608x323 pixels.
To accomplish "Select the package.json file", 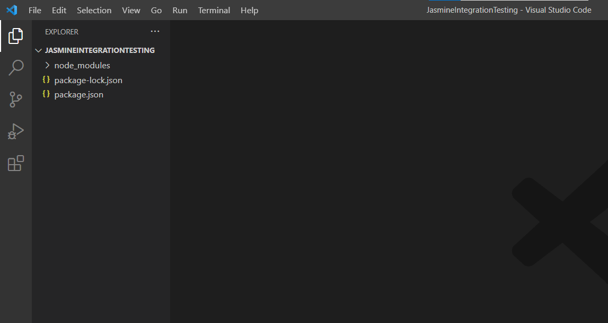I will [x=78, y=94].
